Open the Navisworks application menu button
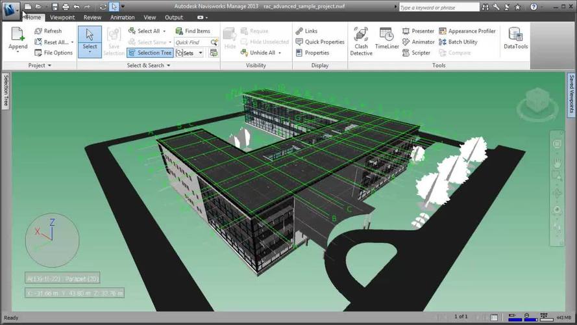 click(10, 9)
